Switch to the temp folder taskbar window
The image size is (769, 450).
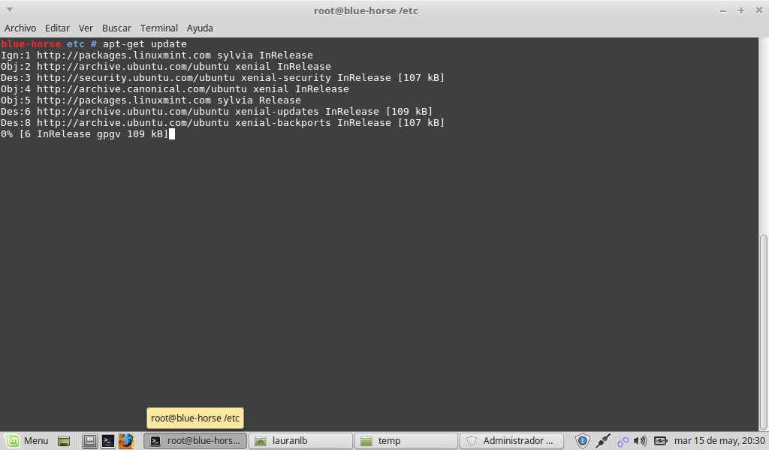pyautogui.click(x=406, y=441)
